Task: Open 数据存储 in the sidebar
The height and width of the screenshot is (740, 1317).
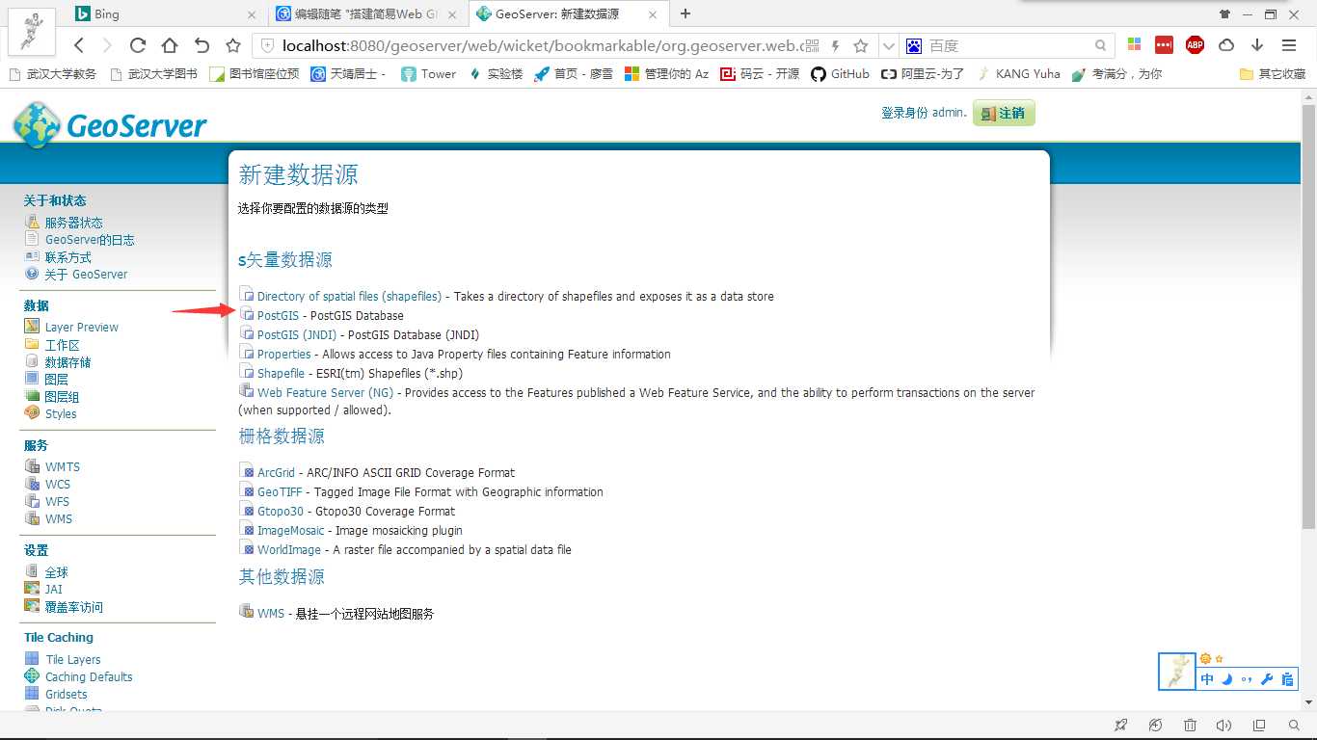Action: (67, 362)
